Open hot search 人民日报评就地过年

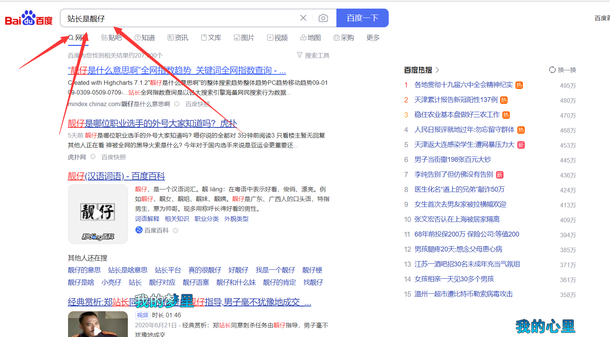(x=465, y=130)
